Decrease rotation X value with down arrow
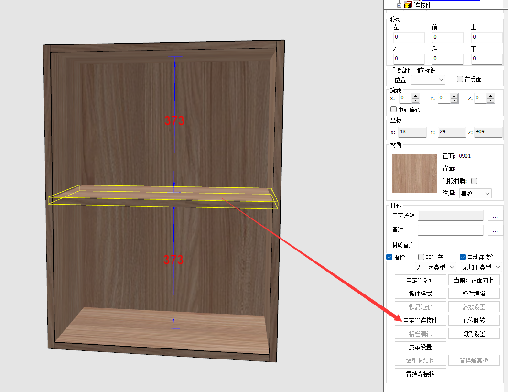This screenshot has width=508, height=392. click(416, 100)
